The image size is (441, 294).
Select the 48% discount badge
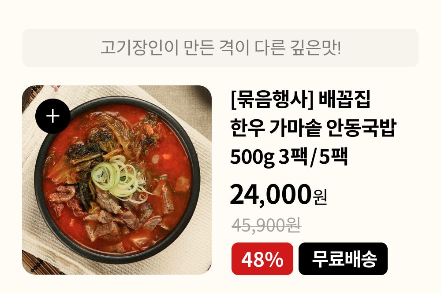click(x=262, y=259)
